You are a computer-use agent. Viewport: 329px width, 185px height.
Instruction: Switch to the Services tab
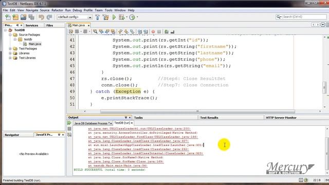point(32,25)
